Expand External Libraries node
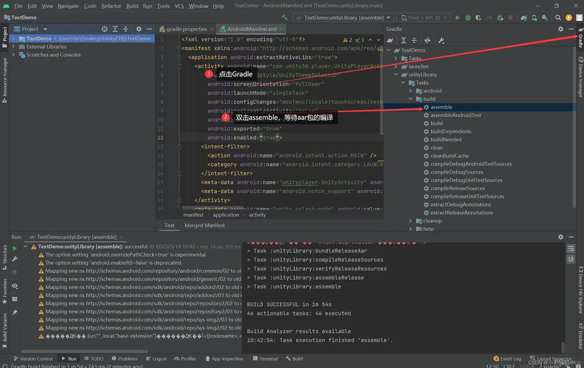584x368 pixels. [13, 46]
